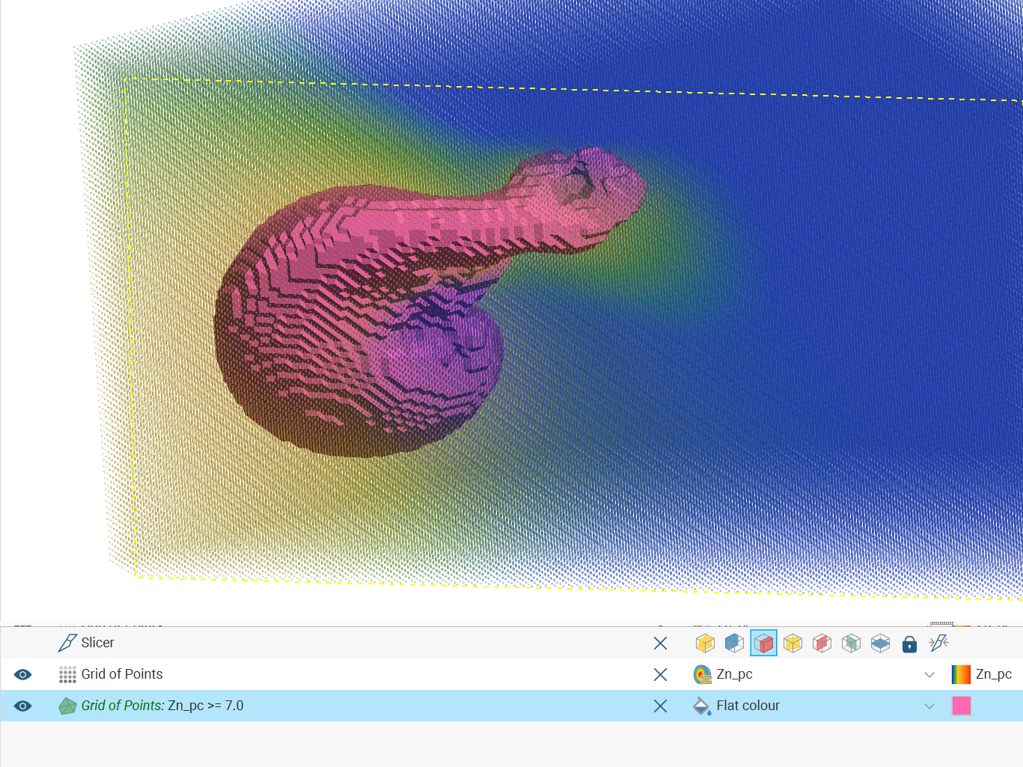Hide the Grid of Points layer

pos(23,675)
